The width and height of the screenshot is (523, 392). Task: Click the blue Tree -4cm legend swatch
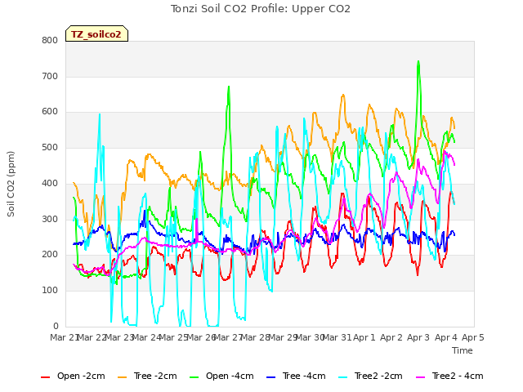pos(271,377)
